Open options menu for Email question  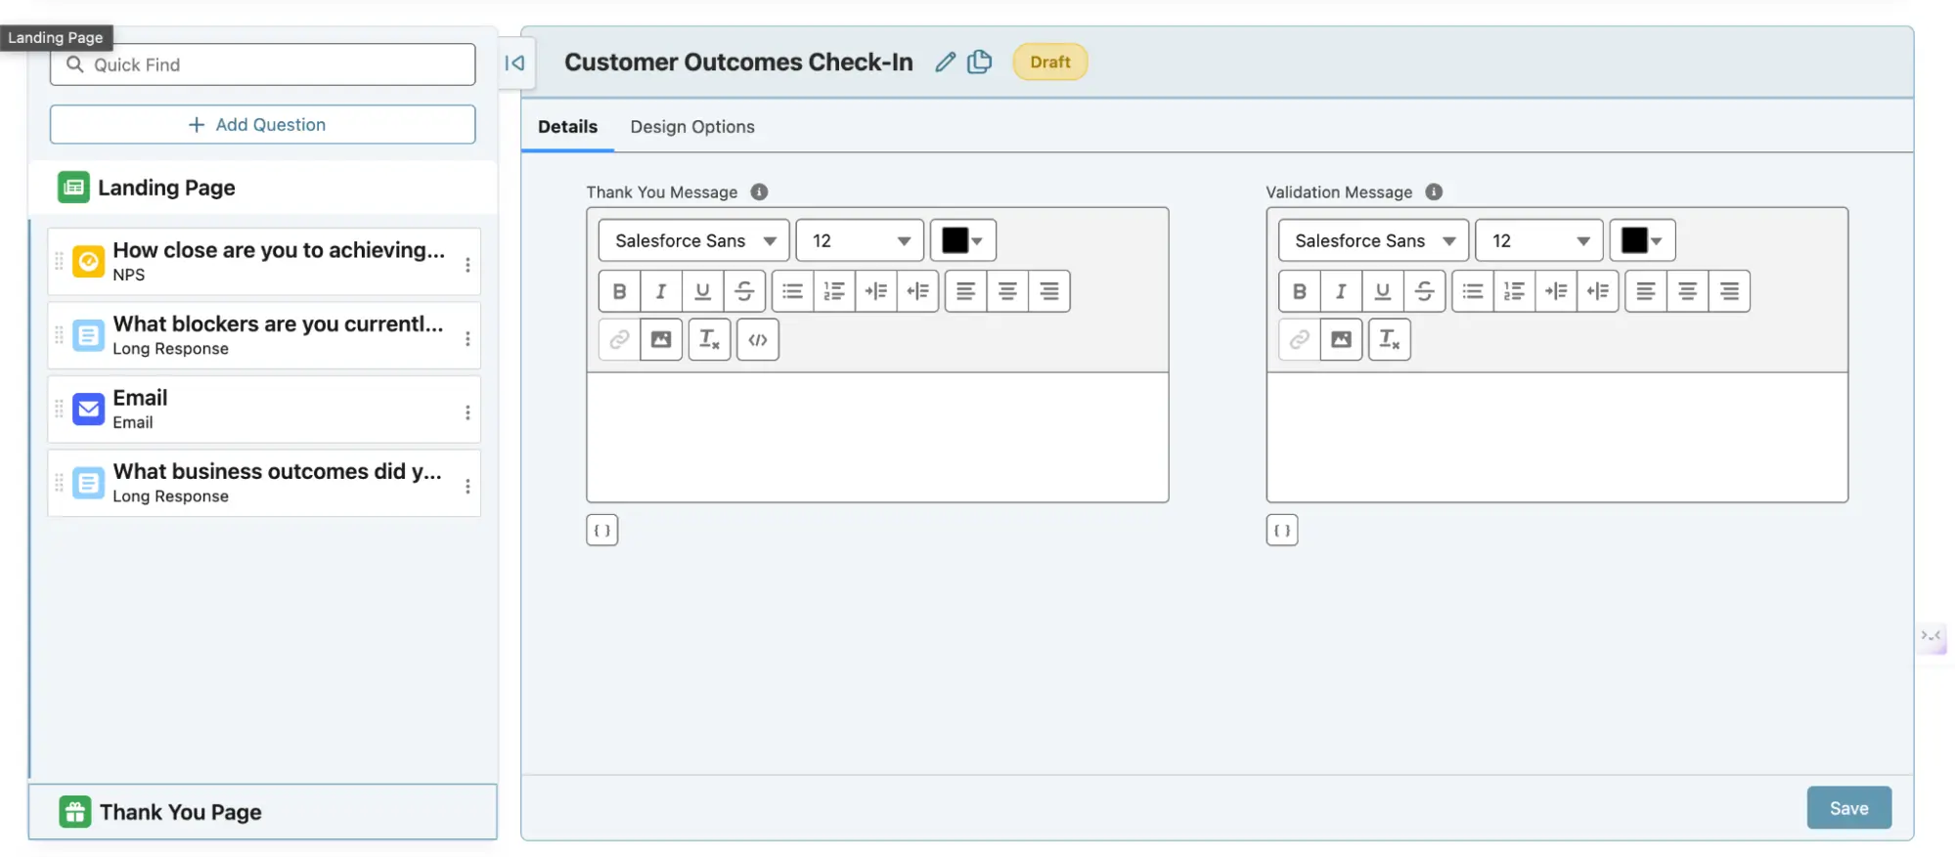(x=467, y=412)
